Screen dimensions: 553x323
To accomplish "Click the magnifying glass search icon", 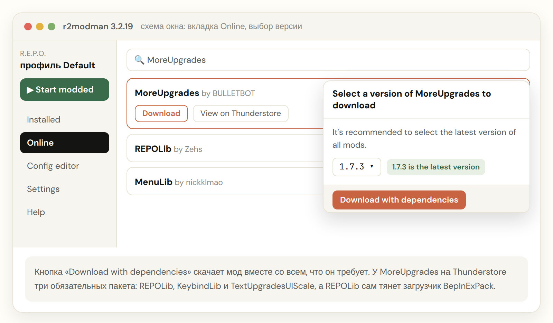I will coord(139,60).
